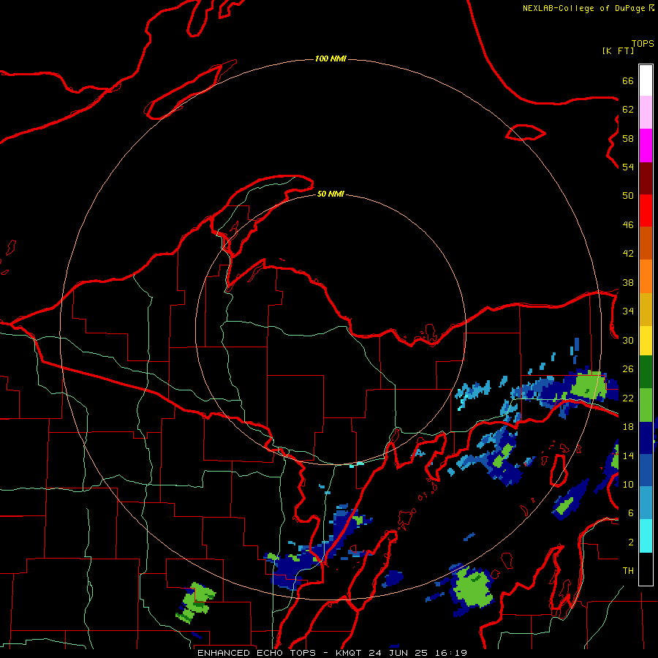Select the 34 legend value
Image resolution: width=658 pixels, height=658 pixels.
628,311
